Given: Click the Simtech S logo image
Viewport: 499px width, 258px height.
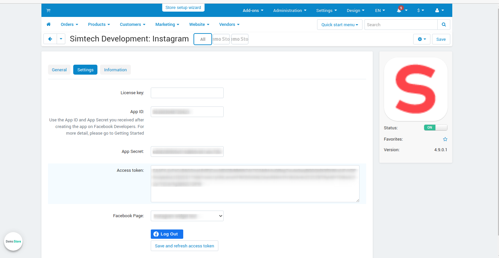Looking at the screenshot, I should click(x=416, y=89).
